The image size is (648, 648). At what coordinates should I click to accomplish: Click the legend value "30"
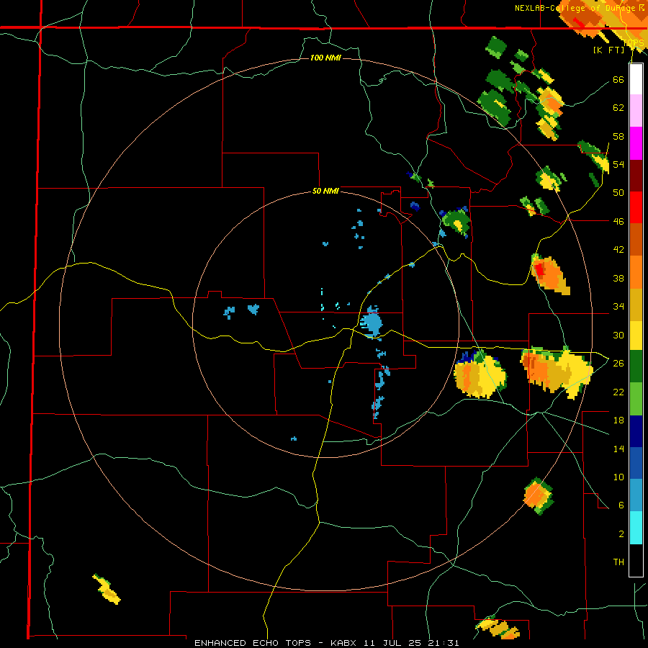618,335
